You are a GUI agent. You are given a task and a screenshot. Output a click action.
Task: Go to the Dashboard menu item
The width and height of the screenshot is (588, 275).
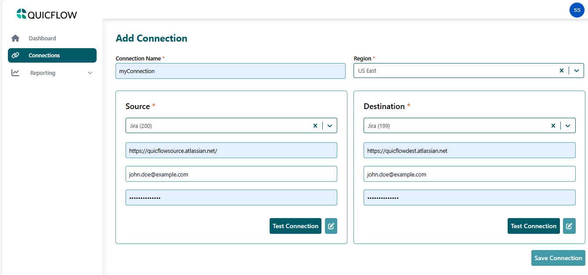[x=42, y=38]
